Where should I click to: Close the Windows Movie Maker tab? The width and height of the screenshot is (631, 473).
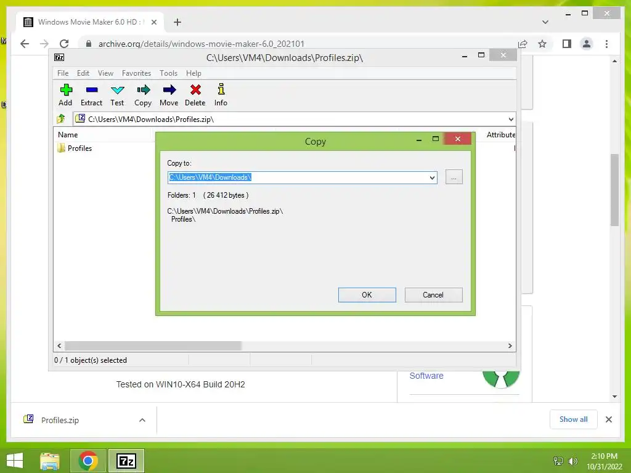point(153,22)
